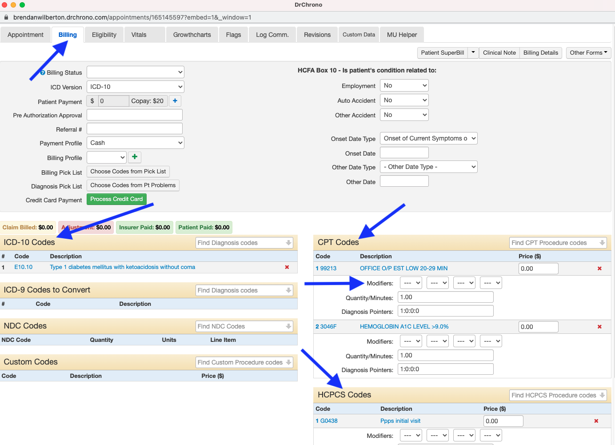This screenshot has height=445, width=615.
Task: Click Quantity/Minutes field for code 3046F
Action: 446,355
